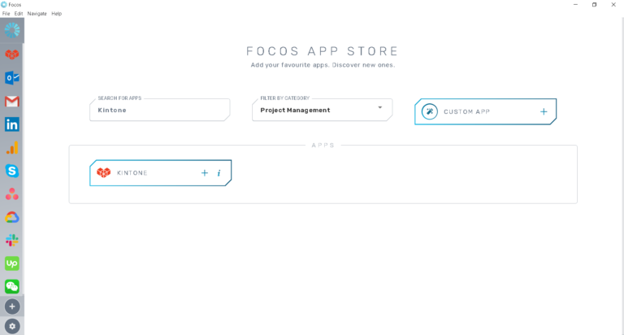The height and width of the screenshot is (335, 624).
Task: Open Outlook from the sidebar
Action: pyautogui.click(x=12, y=78)
